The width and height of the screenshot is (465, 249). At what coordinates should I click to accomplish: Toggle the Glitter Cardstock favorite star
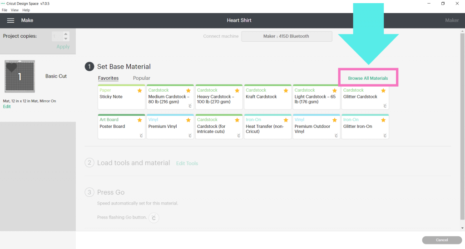point(383,91)
